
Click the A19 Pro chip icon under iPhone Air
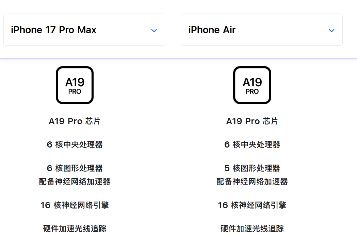click(252, 85)
